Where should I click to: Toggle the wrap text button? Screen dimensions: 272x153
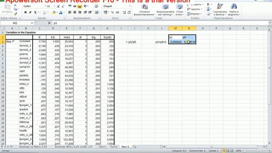96,6
